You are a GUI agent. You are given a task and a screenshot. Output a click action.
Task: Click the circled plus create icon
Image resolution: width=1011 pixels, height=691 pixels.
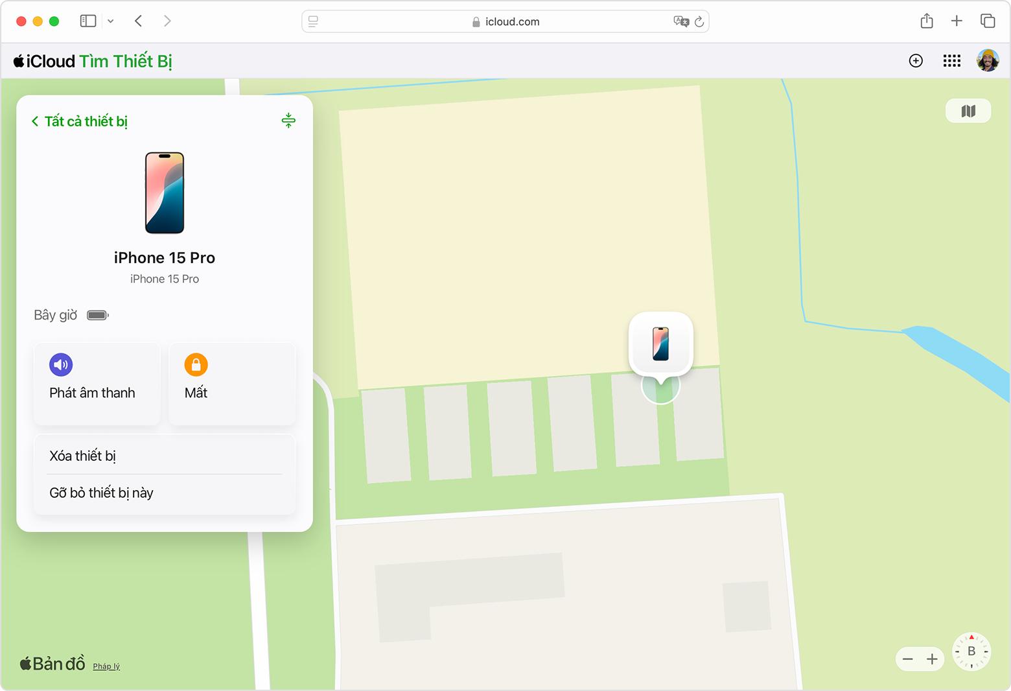coord(916,61)
